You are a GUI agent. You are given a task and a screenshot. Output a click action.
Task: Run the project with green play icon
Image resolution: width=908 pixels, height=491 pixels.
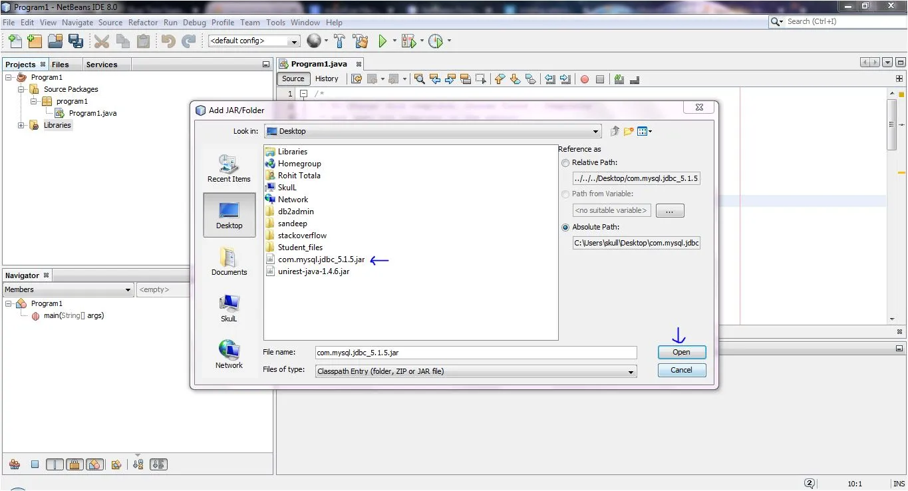point(382,41)
